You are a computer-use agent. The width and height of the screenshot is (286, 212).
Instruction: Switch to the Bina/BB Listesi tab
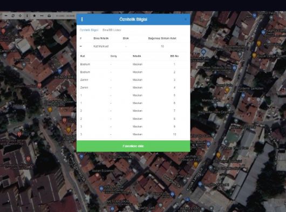pyautogui.click(x=112, y=30)
